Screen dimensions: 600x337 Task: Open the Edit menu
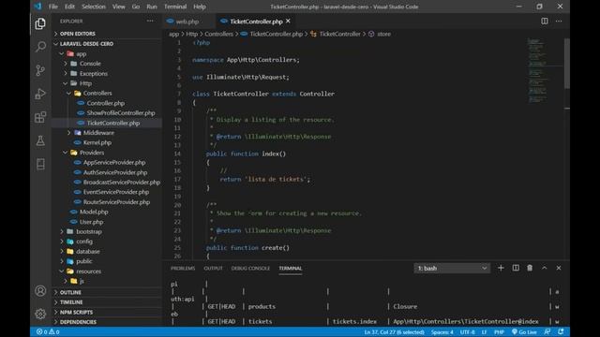[69, 7]
